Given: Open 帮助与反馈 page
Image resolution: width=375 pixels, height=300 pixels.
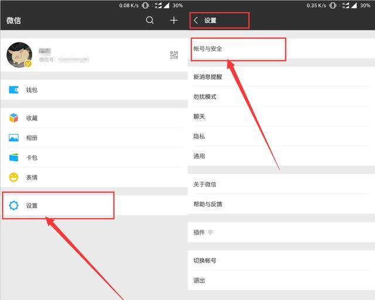Looking at the screenshot, I should [281, 204].
